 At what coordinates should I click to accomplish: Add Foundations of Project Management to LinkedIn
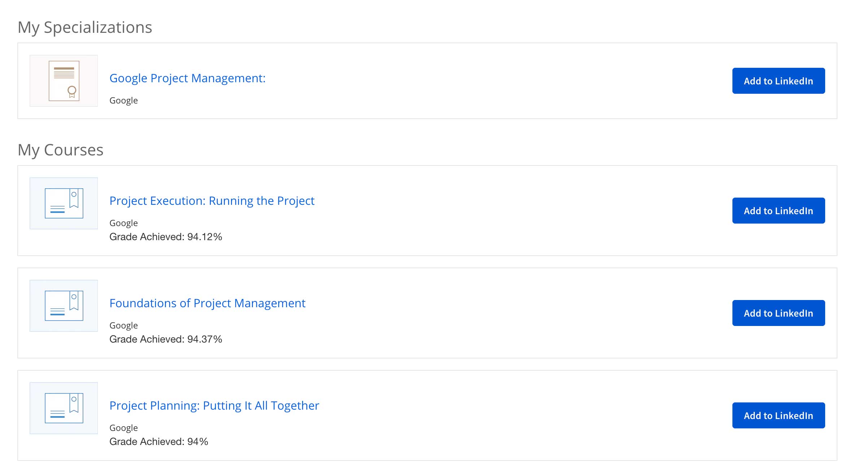[x=778, y=313]
